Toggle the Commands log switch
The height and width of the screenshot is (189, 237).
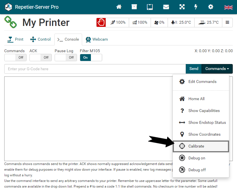tap(16, 58)
